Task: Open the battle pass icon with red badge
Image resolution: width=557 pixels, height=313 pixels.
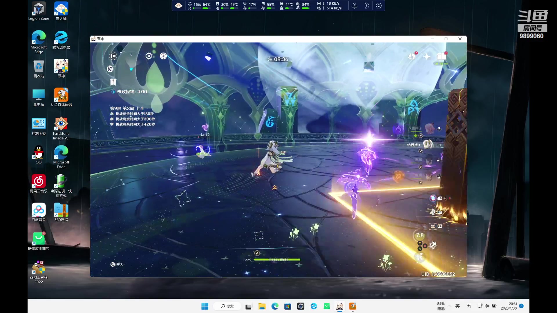Action: (412, 56)
